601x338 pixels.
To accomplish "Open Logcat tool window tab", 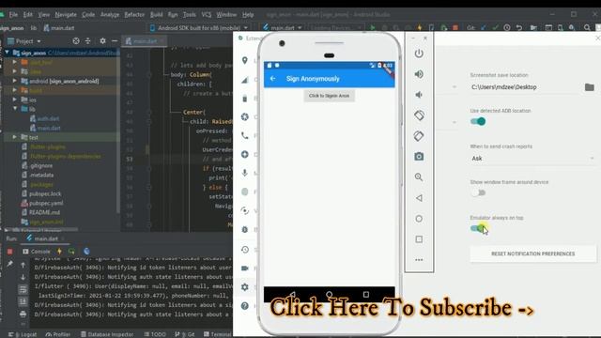I will (23, 334).
